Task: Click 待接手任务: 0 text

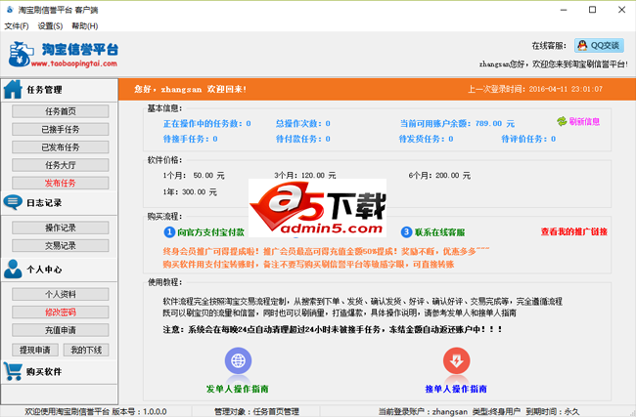Action: pos(190,139)
